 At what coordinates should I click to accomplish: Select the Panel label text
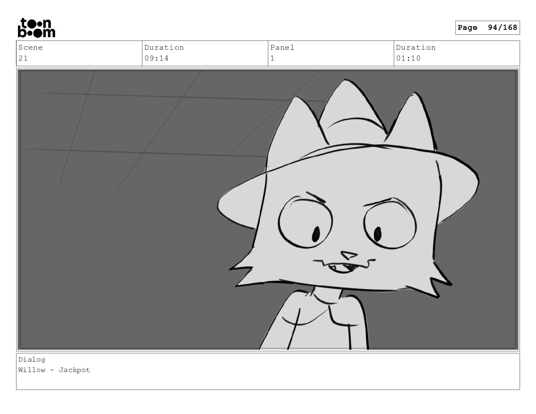[282, 48]
